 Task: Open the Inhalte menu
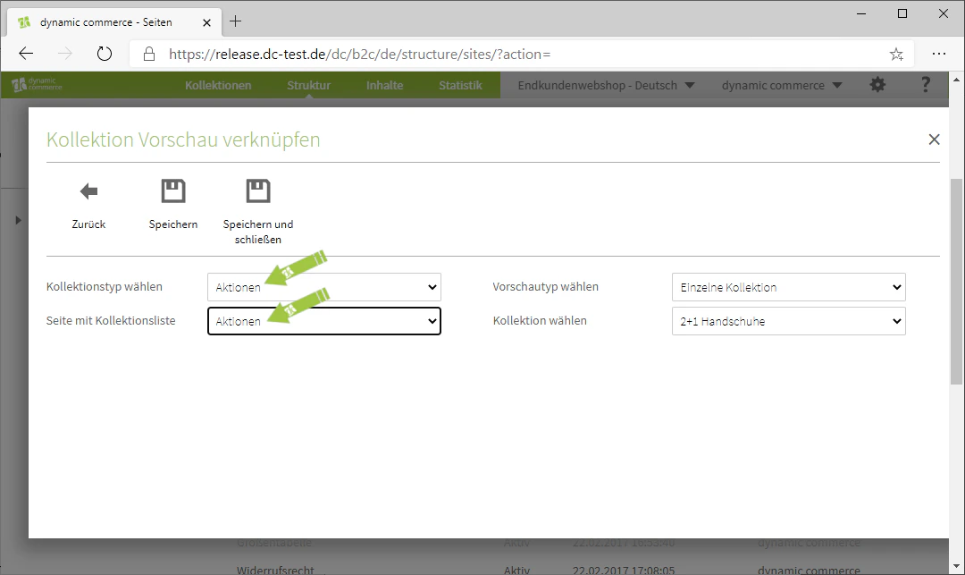[384, 85]
